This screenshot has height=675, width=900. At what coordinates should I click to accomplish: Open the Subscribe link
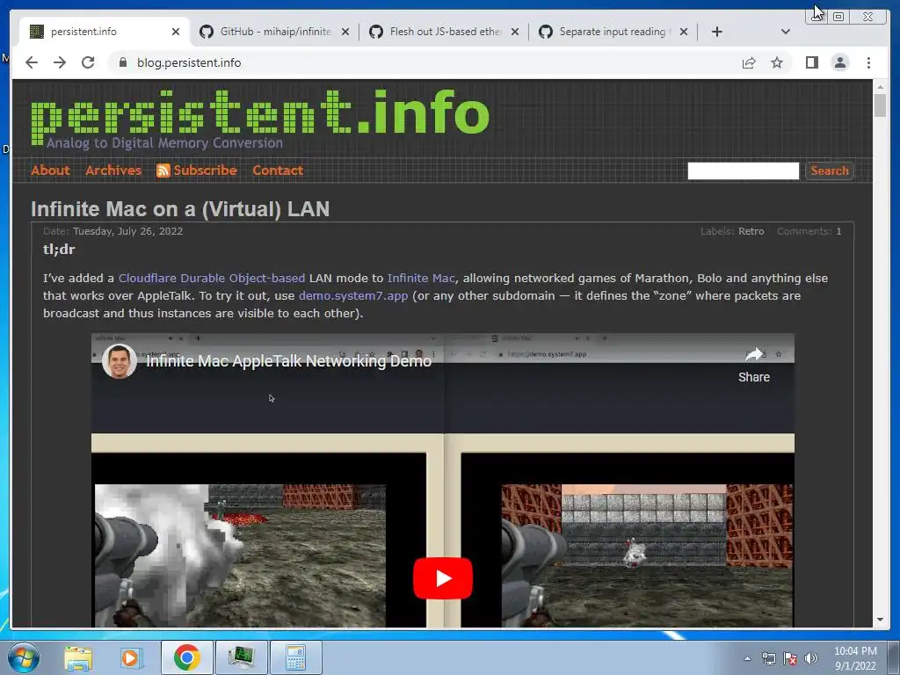[x=205, y=171]
